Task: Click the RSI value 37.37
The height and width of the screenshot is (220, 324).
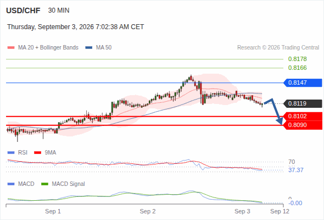Action: tap(296, 170)
